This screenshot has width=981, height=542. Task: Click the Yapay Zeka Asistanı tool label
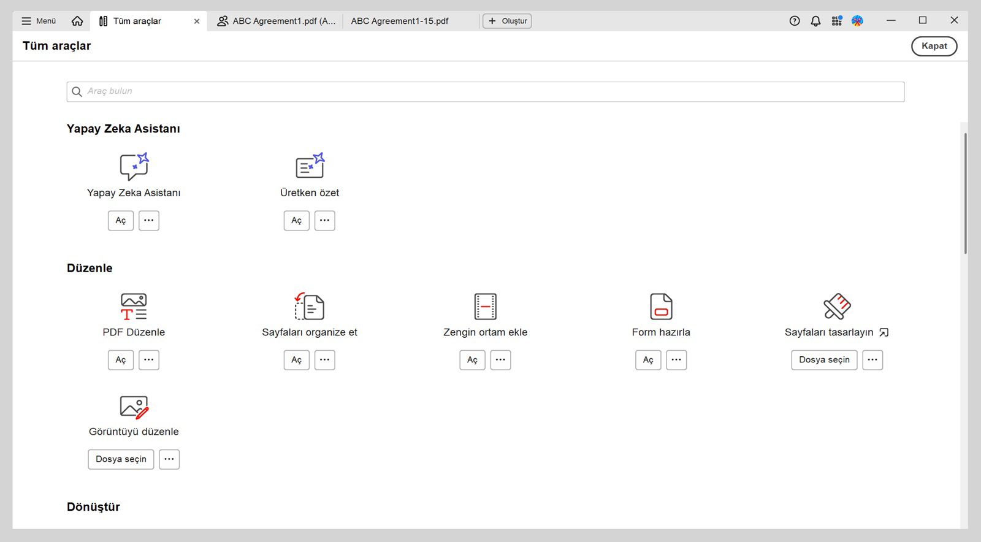[x=134, y=193]
